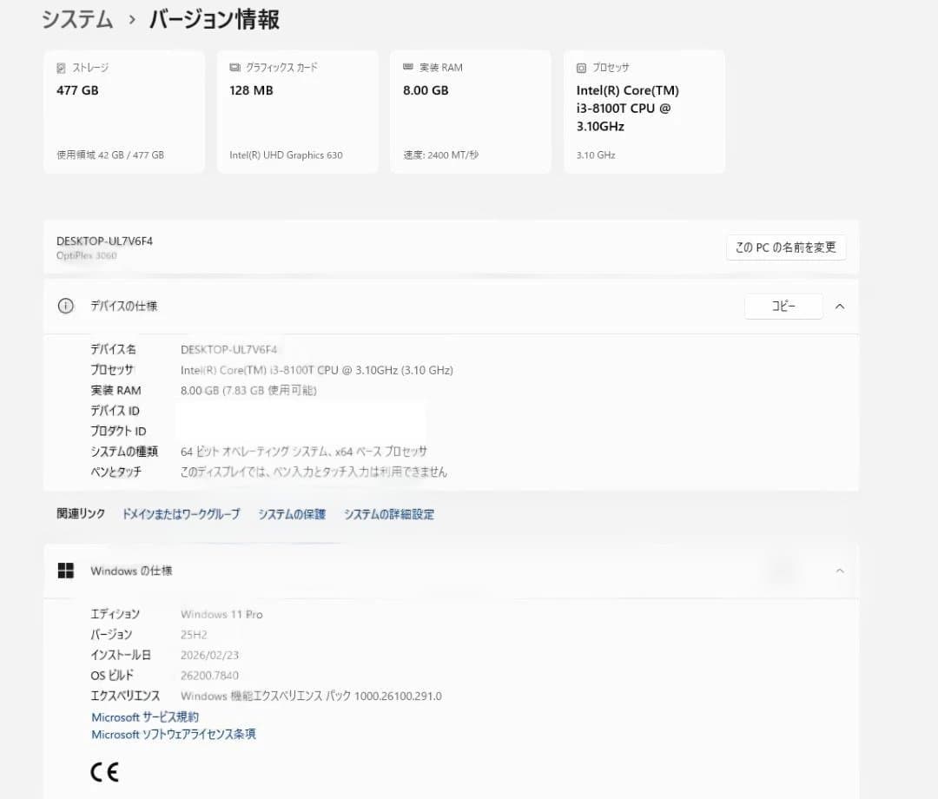The width and height of the screenshot is (938, 799).
Task: Click the ペンとタッチ row value
Action: click(x=314, y=472)
